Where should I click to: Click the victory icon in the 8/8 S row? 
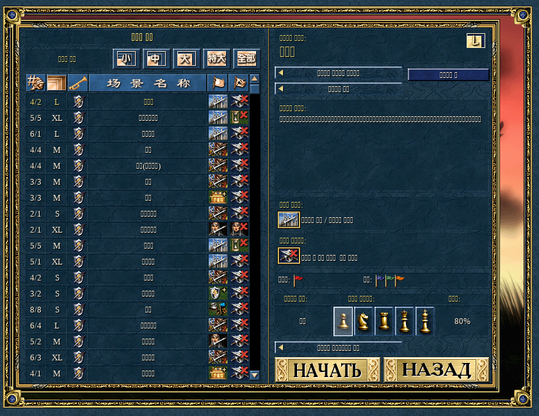coord(218,309)
